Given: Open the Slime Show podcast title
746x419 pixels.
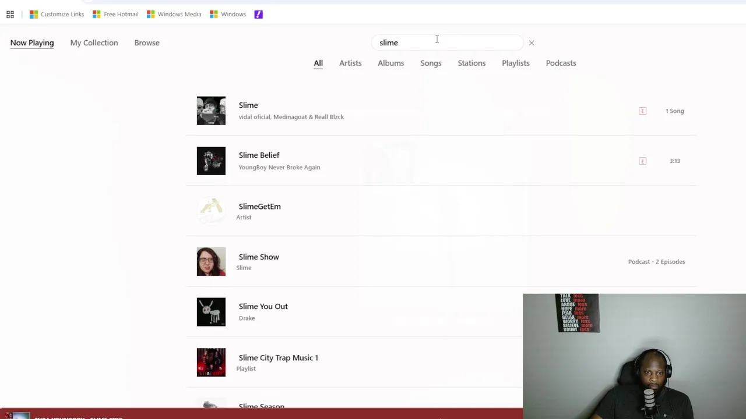Looking at the screenshot, I should point(259,257).
